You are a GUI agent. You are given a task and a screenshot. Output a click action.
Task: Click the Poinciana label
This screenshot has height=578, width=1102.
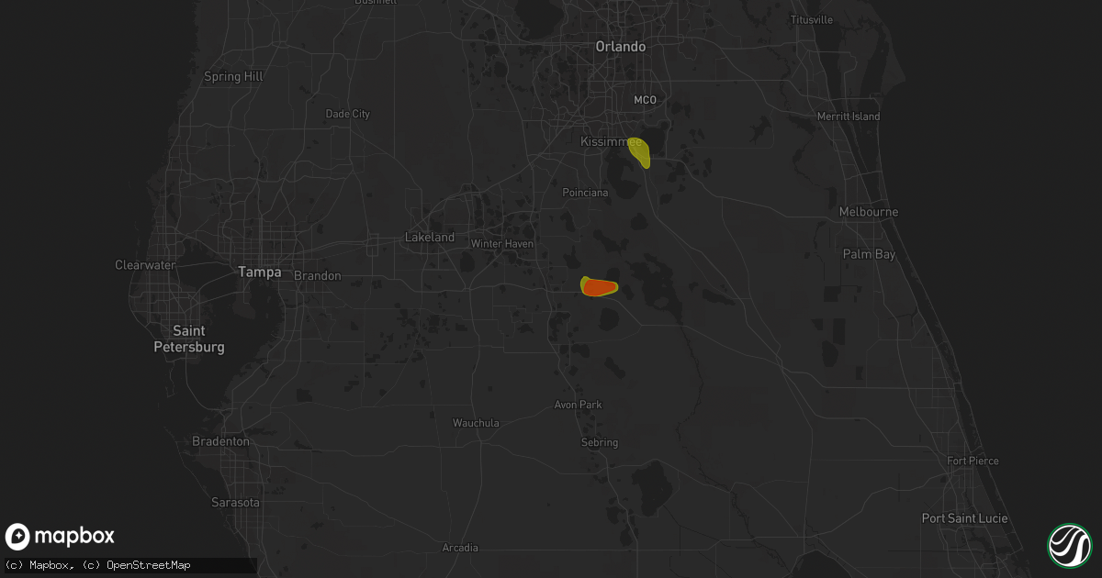(x=585, y=193)
